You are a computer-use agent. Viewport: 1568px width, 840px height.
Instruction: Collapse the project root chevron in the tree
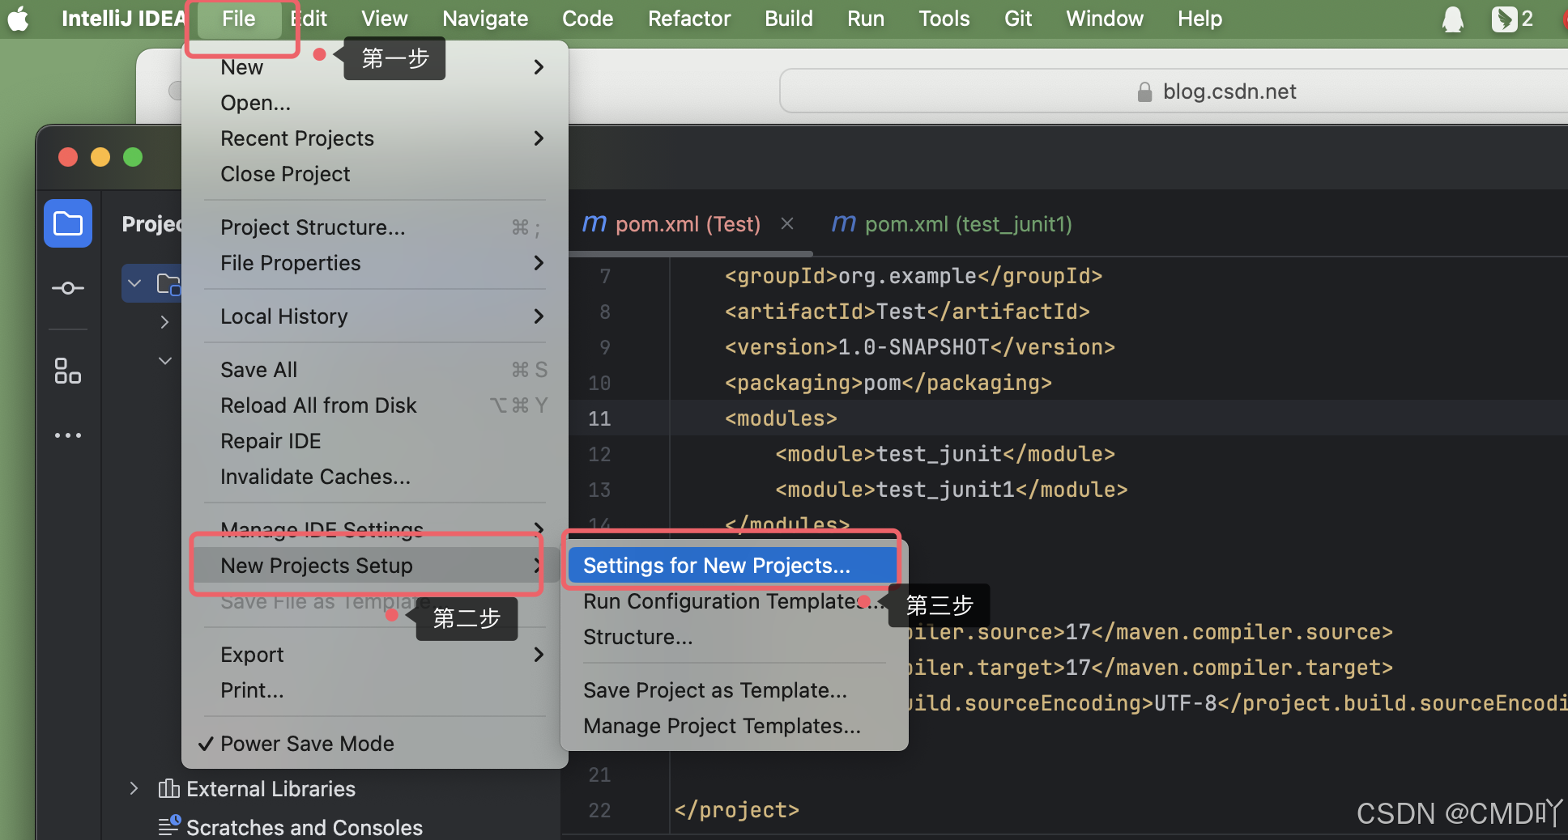pos(135,283)
